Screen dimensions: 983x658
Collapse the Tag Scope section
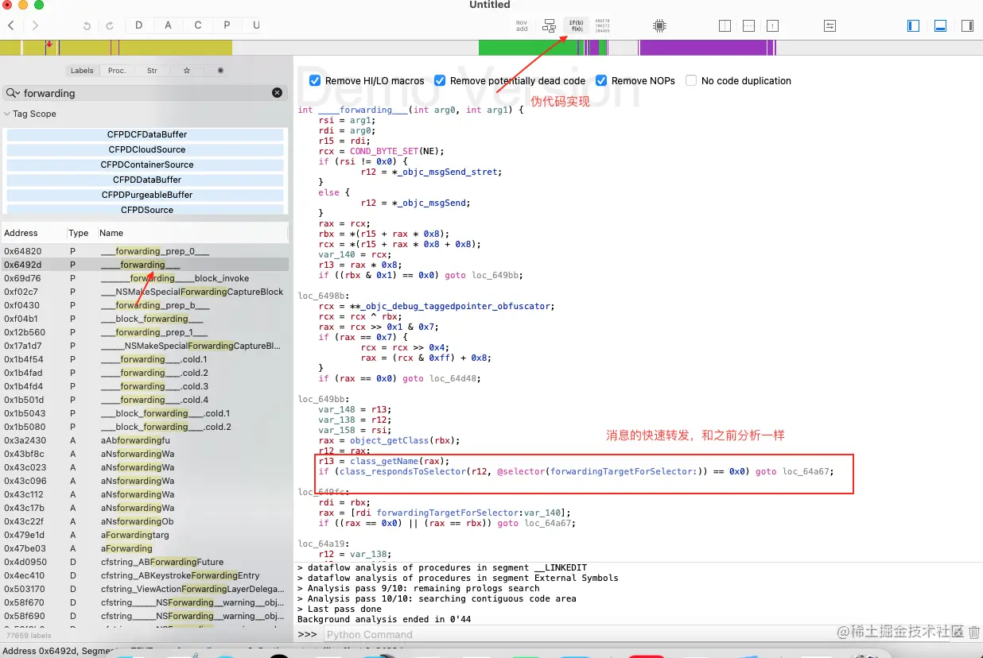pos(8,114)
